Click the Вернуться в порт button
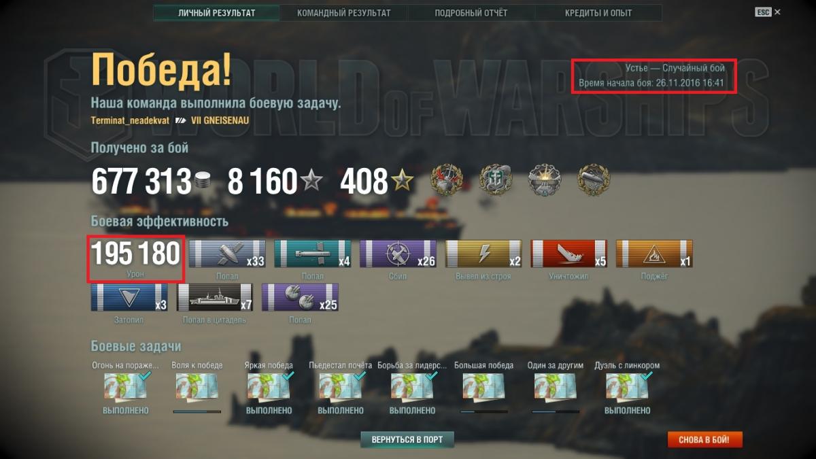The width and height of the screenshot is (816, 459). tap(407, 440)
